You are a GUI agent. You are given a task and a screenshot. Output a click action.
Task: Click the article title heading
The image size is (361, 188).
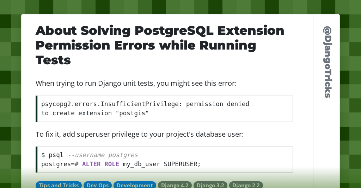pos(160,45)
